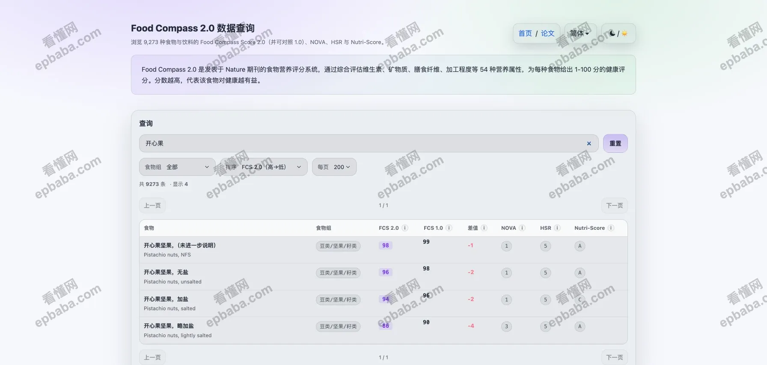This screenshot has height=365, width=767.
Task: Click the 食物组 column header
Action: [x=324, y=228]
